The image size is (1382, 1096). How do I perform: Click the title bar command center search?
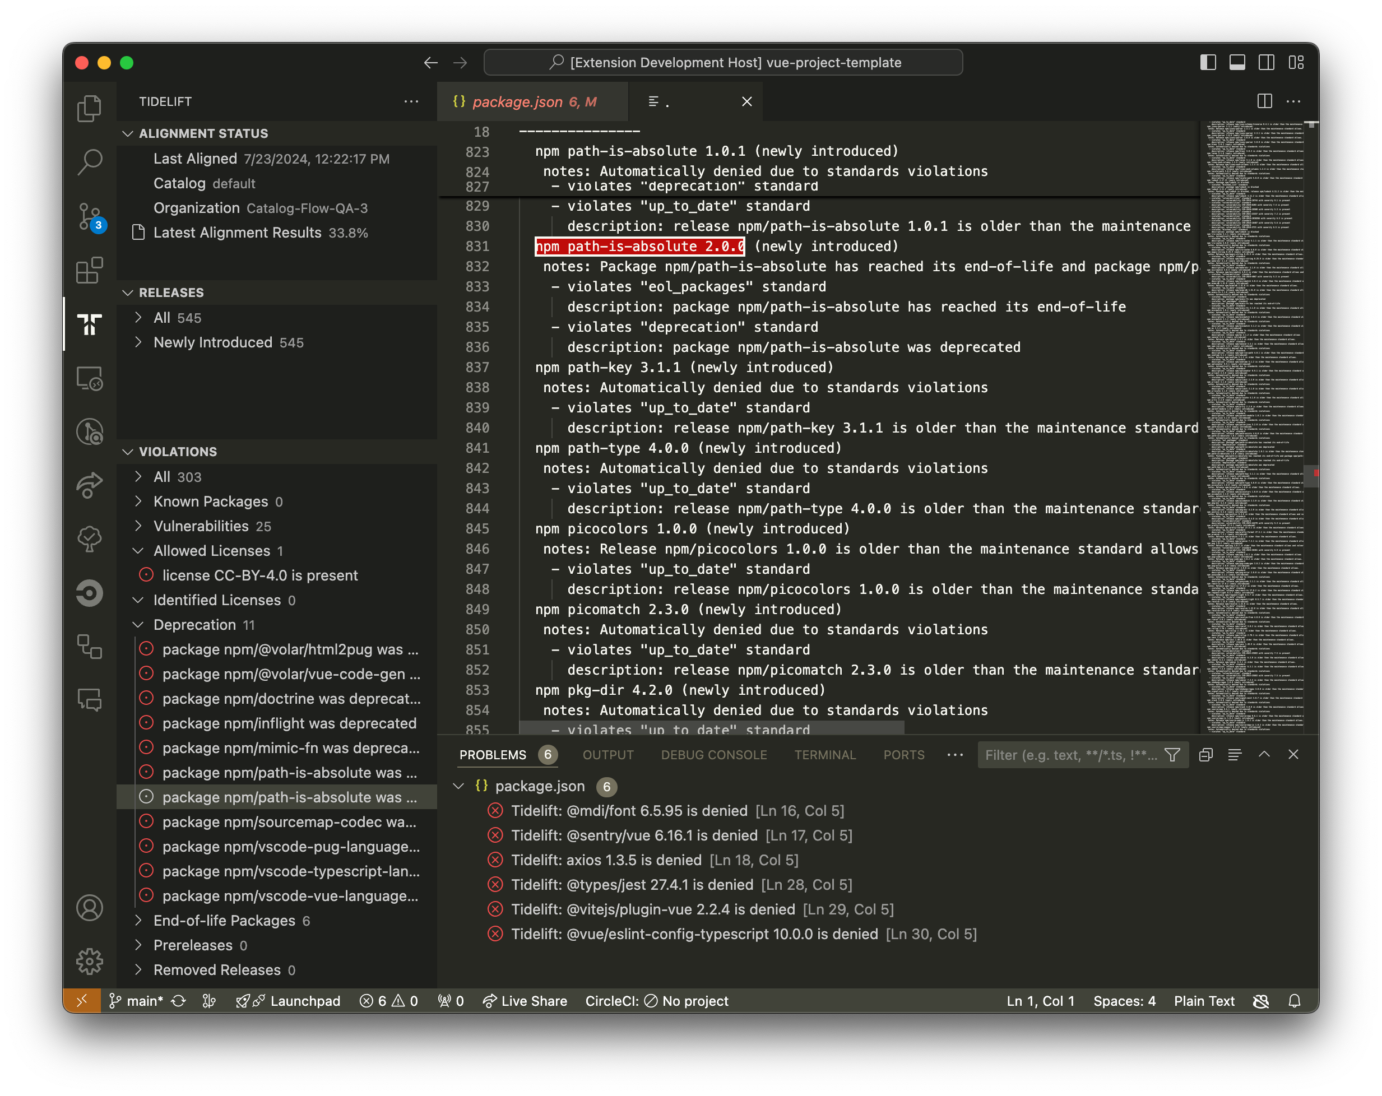tap(723, 62)
